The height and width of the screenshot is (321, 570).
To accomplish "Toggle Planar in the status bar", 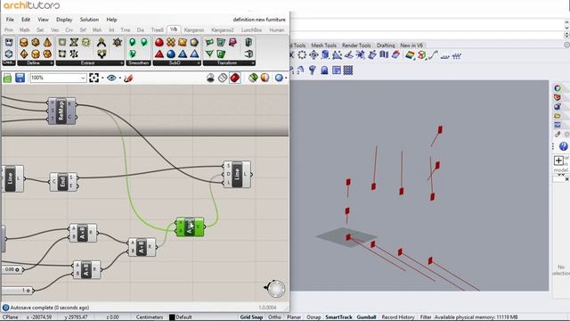I will click(x=293, y=317).
